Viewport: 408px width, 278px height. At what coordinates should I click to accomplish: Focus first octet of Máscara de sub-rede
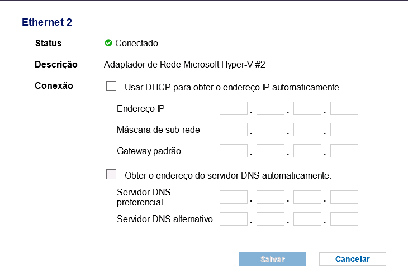(234, 130)
